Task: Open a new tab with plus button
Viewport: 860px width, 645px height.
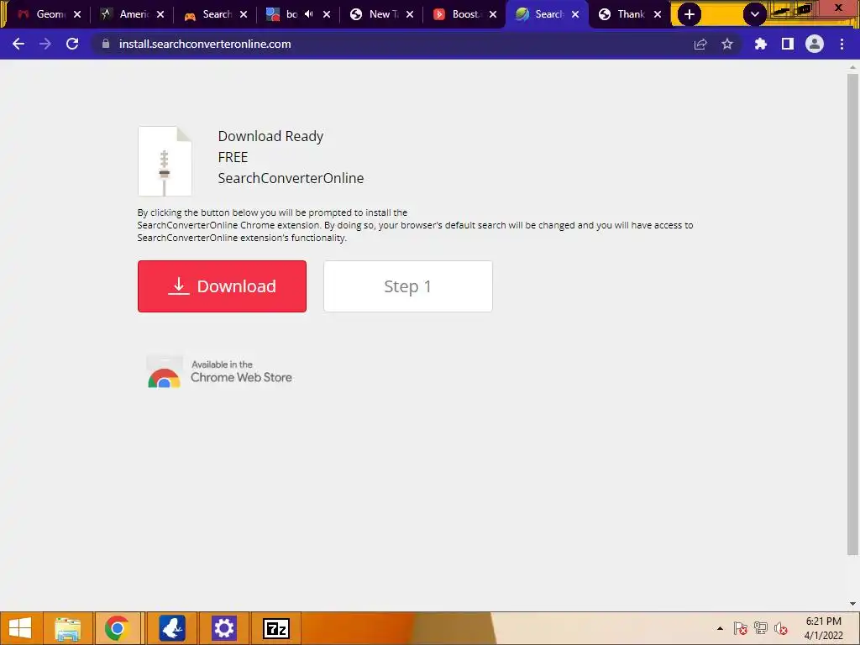Action: point(690,14)
